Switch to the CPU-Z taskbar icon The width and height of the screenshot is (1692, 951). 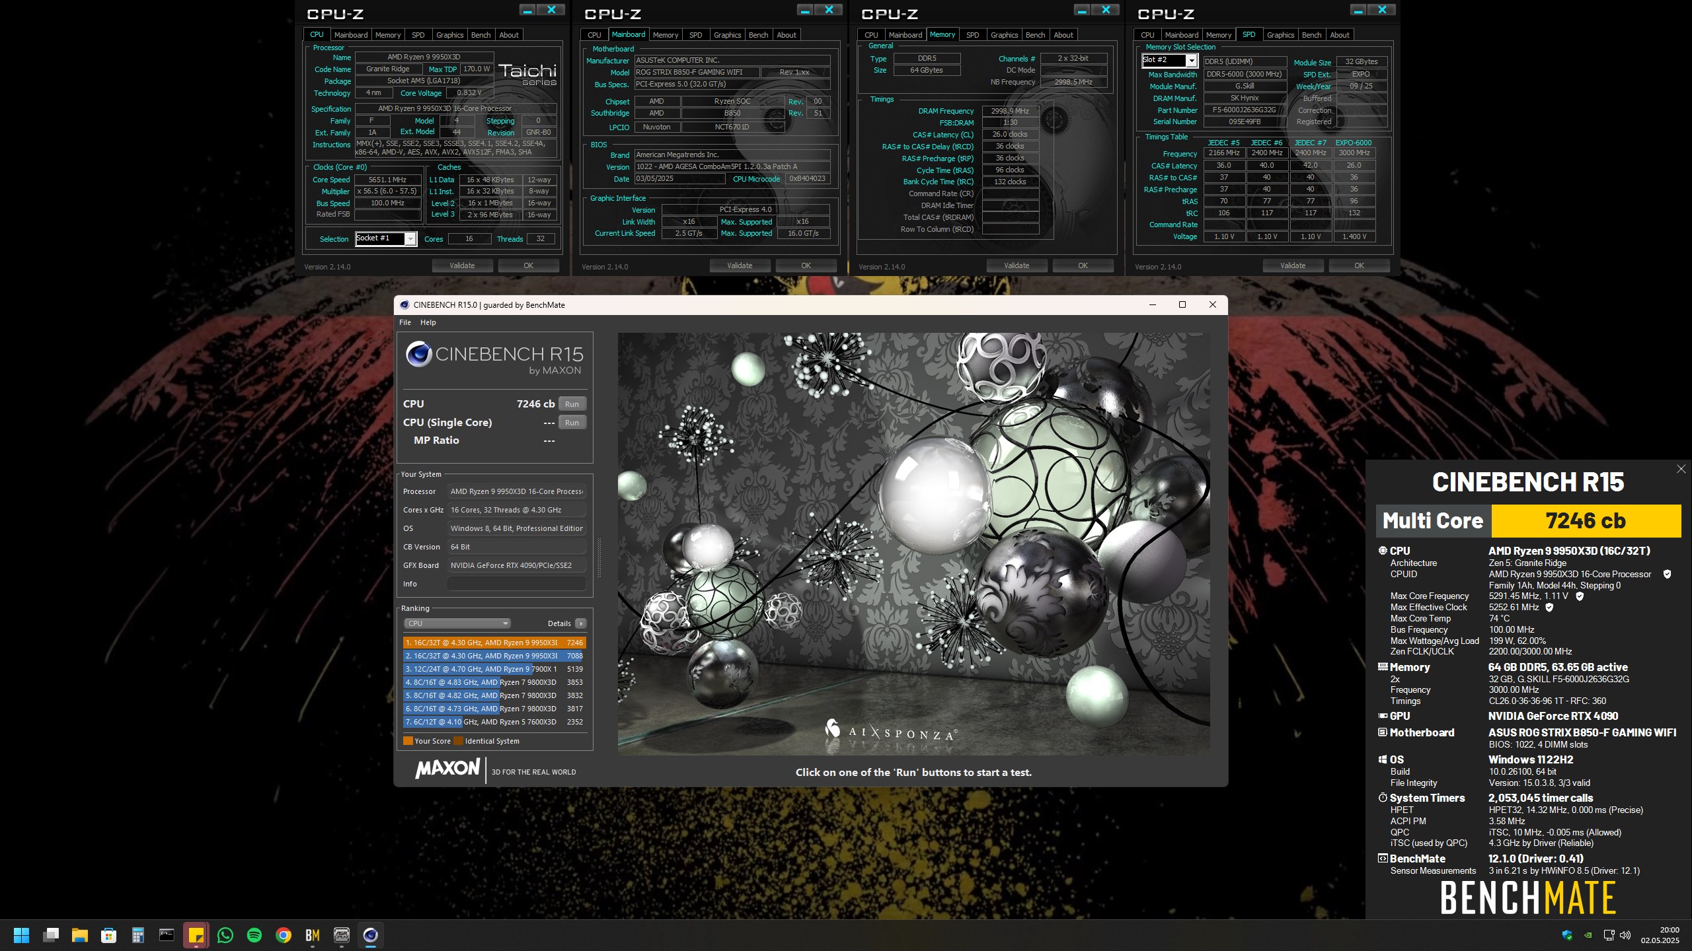point(342,935)
